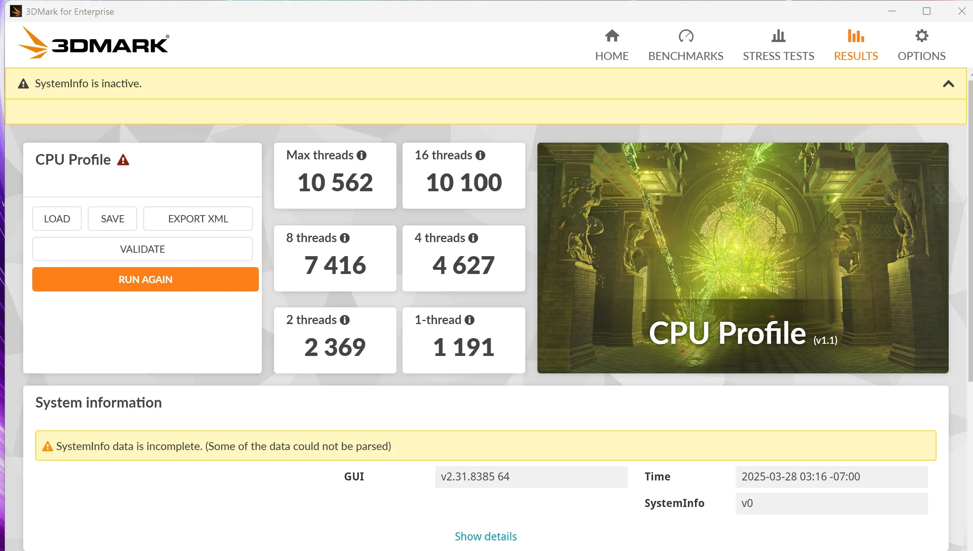Switch to Stress Tests tab
Viewport: 973px width, 551px height.
click(778, 45)
